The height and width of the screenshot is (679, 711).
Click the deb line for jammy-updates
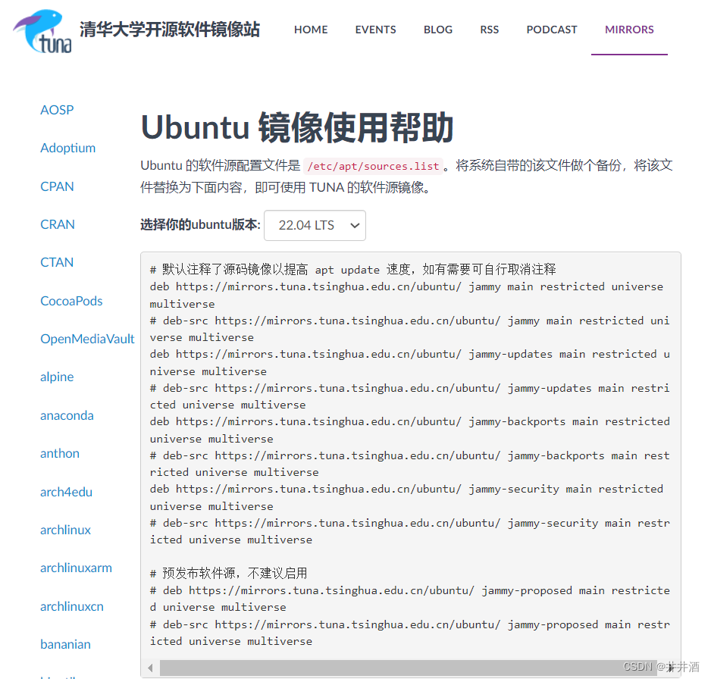410,363
